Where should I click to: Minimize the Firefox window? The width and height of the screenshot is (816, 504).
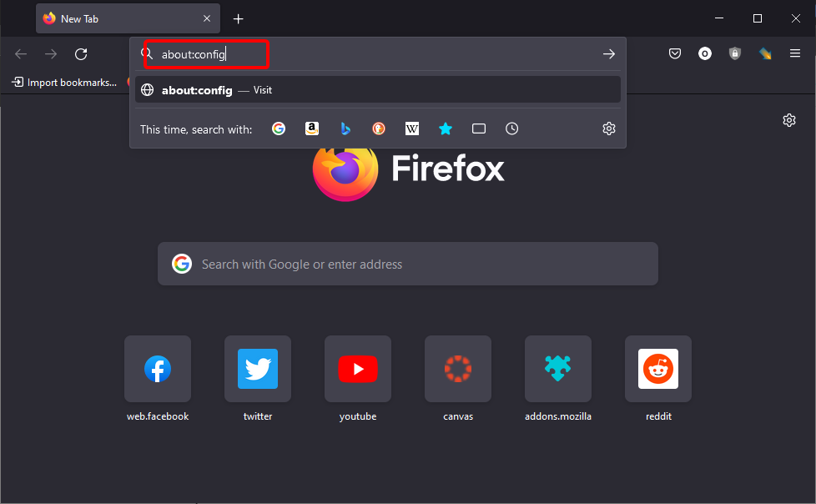click(719, 18)
